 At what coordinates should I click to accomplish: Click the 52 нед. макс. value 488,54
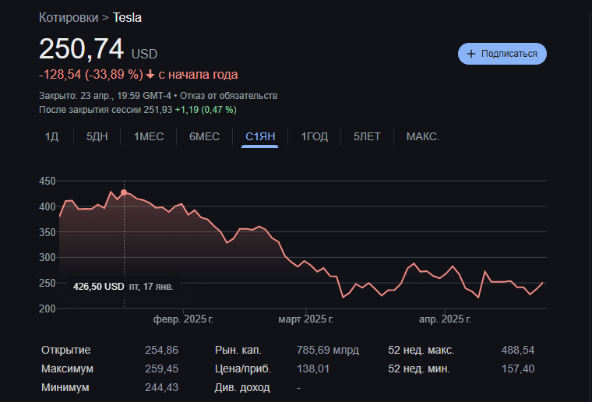click(518, 351)
